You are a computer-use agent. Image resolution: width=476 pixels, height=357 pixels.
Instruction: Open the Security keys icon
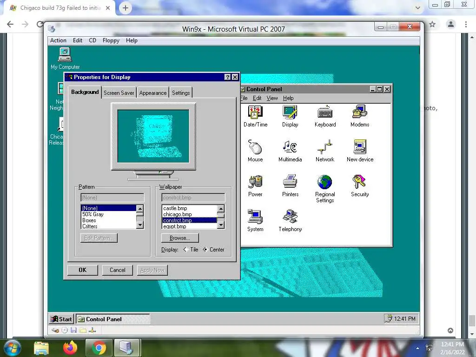[x=360, y=186]
